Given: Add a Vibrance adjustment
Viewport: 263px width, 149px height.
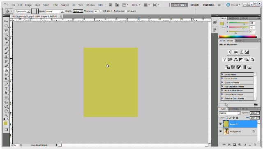Looking at the screenshot, I should [225, 60].
